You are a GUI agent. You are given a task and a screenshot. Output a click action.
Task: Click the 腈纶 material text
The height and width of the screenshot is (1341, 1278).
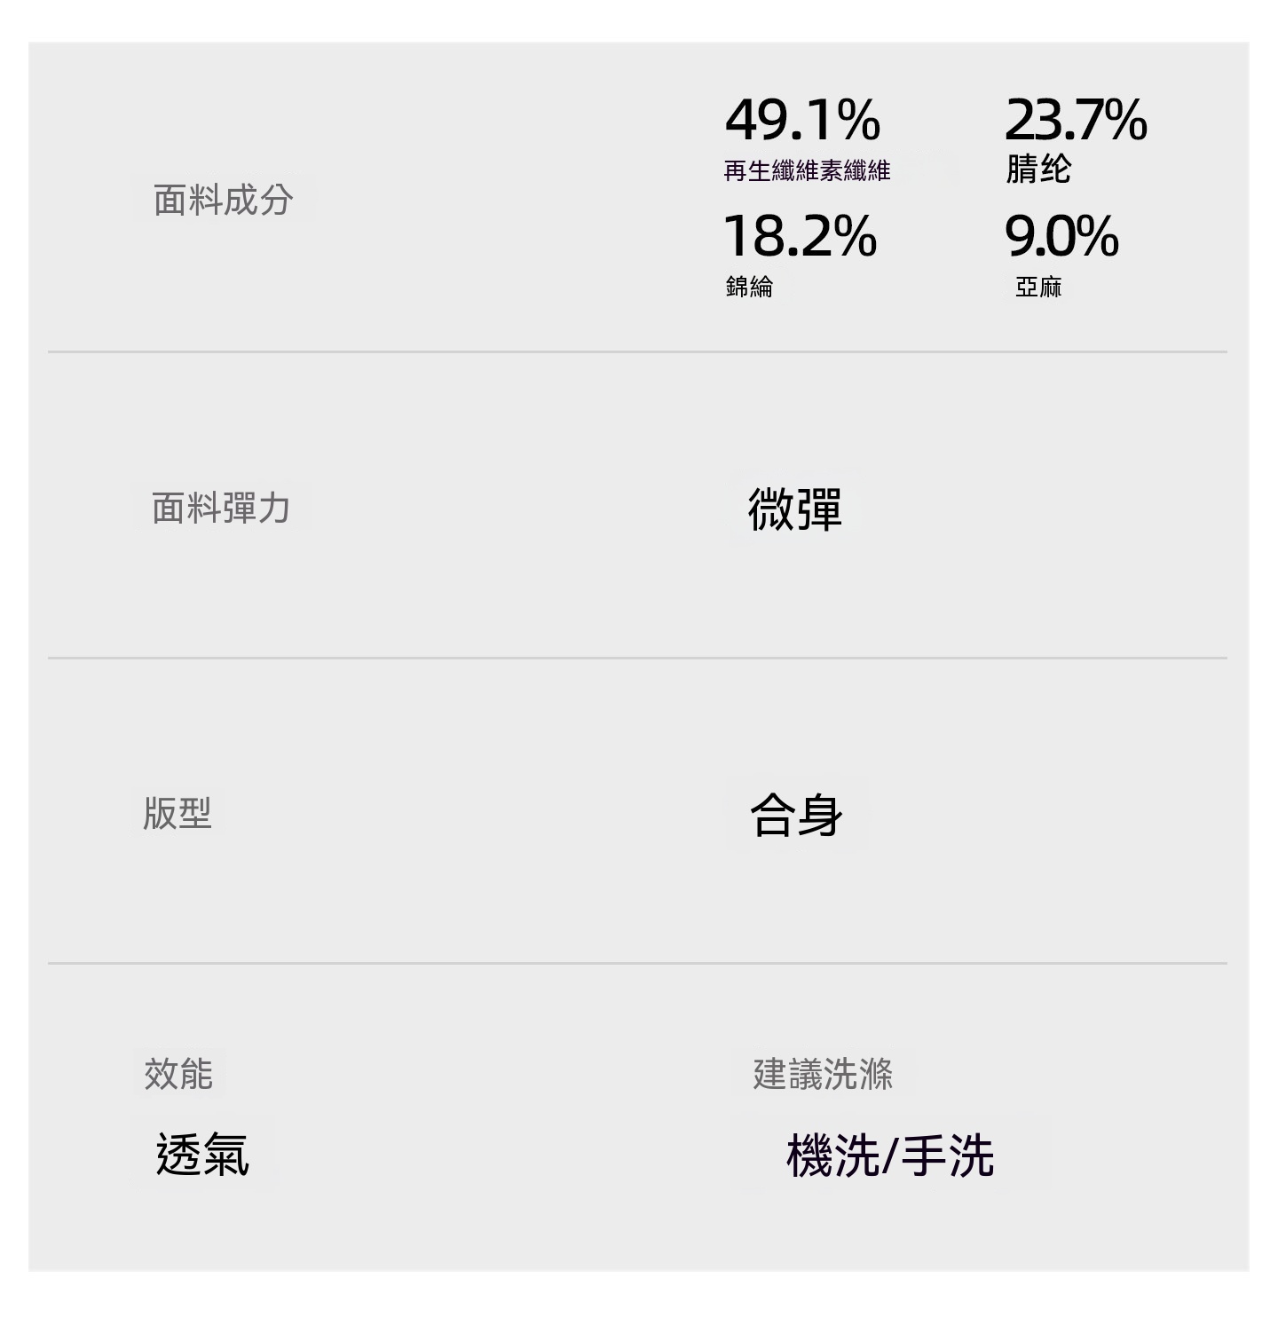pyautogui.click(x=1038, y=168)
